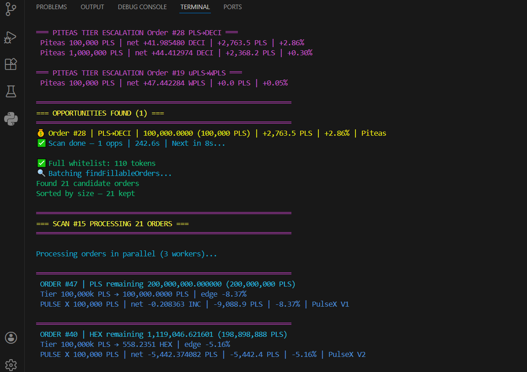The image size is (527, 372).
Task: Switch to the DEBUG CONSOLE tab
Action: coord(142,7)
